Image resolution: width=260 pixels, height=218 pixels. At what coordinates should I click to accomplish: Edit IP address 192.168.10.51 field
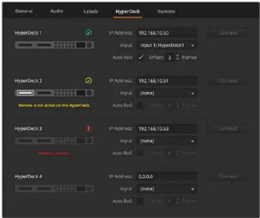(166, 81)
